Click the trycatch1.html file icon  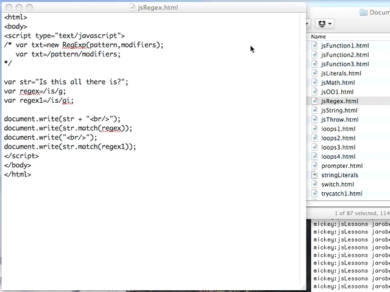314,193
